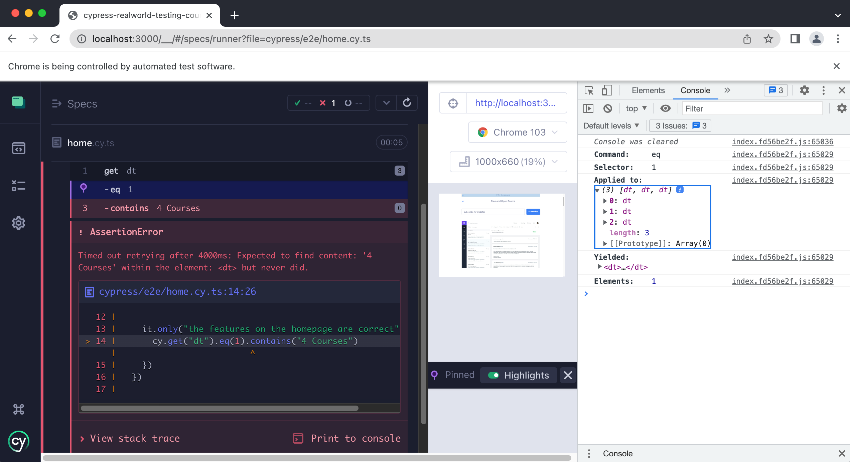
Task: Click the inspect element icon in DevTools
Action: [589, 90]
